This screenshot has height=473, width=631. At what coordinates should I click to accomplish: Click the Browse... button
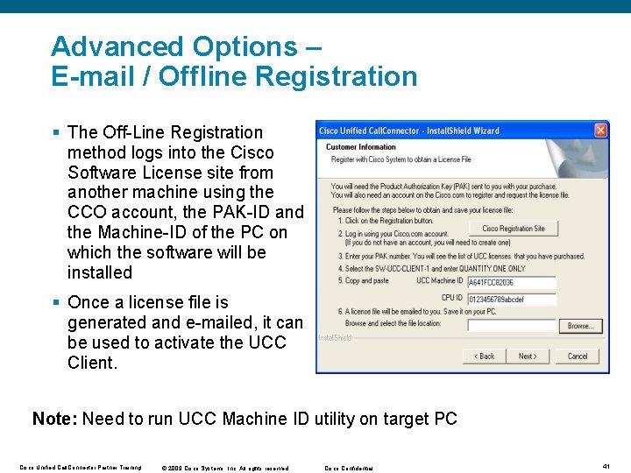[x=581, y=326]
